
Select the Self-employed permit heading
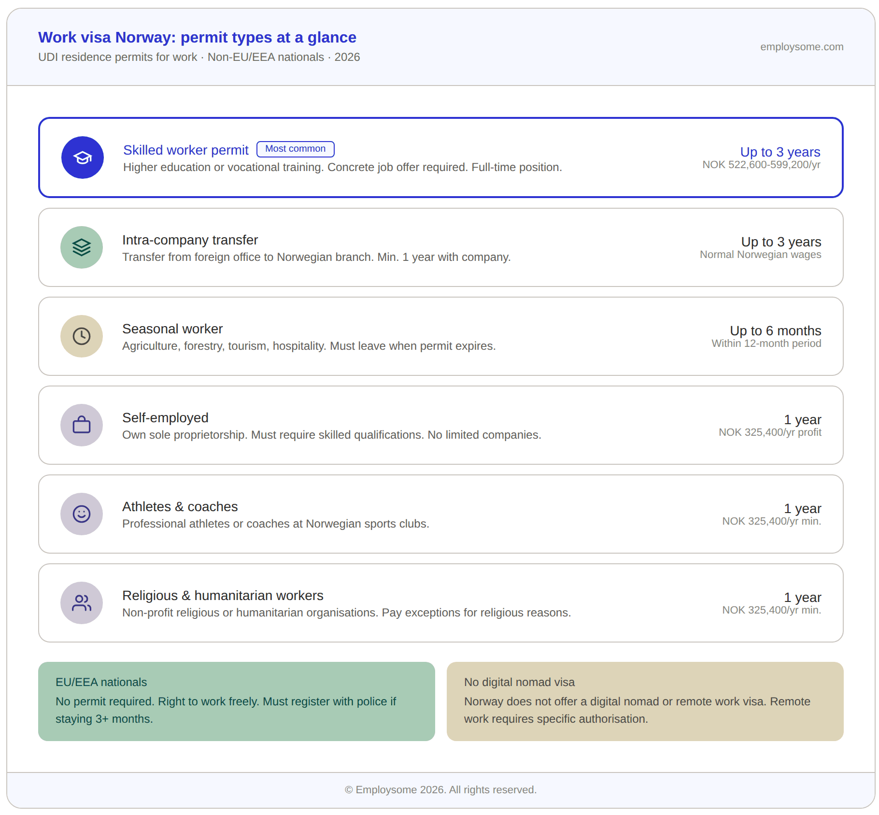165,418
